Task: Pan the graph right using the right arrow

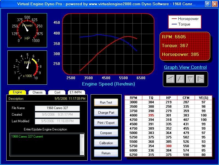Action: coord(201,79)
